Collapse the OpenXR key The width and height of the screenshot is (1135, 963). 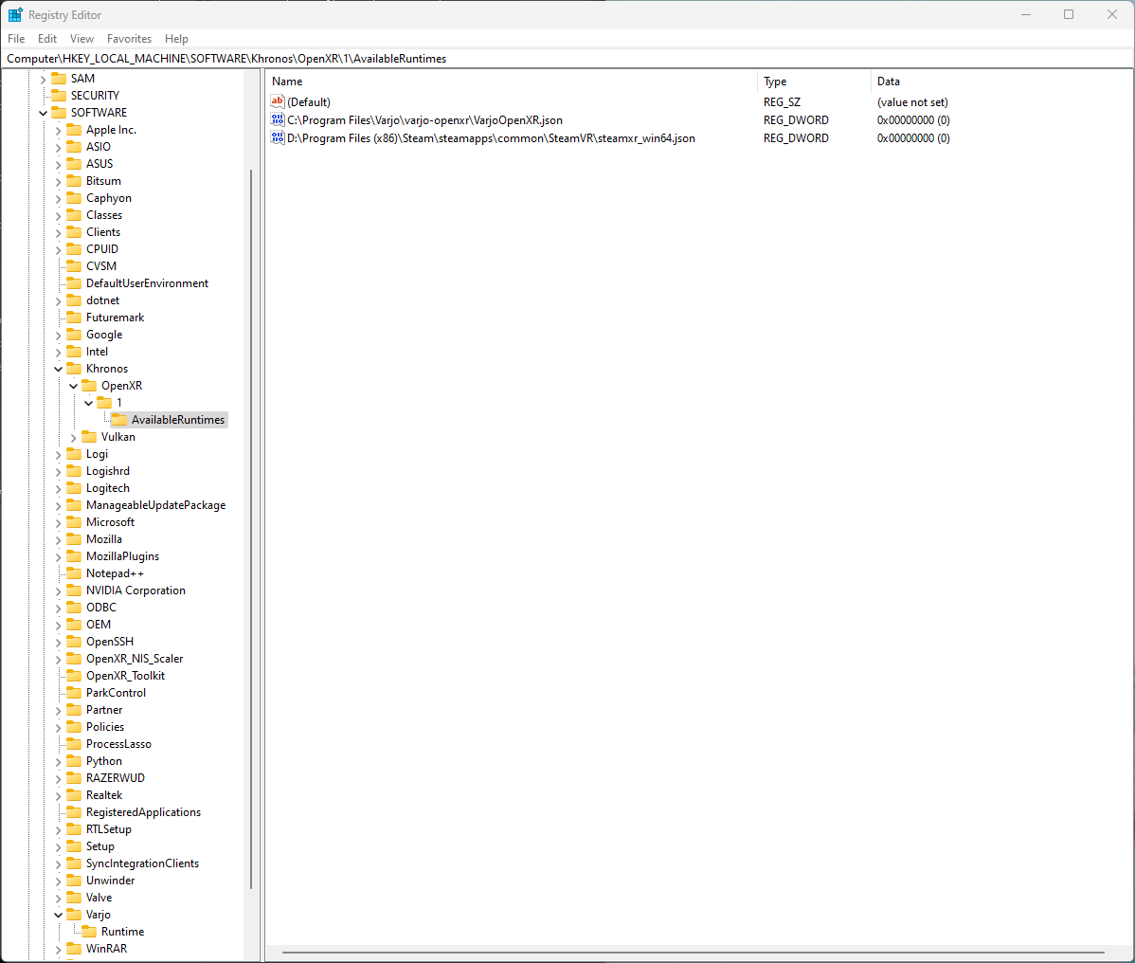tap(73, 386)
